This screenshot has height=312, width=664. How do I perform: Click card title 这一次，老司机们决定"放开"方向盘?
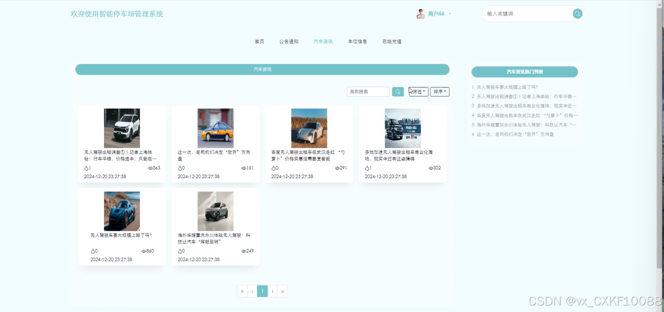214,155
